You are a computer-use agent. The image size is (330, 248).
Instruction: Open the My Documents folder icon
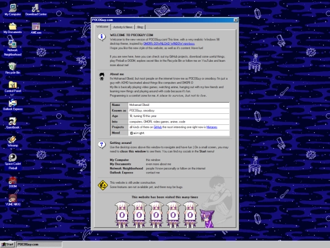click(13, 28)
